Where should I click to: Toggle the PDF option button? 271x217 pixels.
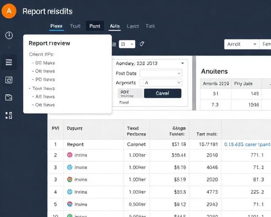coord(131,93)
